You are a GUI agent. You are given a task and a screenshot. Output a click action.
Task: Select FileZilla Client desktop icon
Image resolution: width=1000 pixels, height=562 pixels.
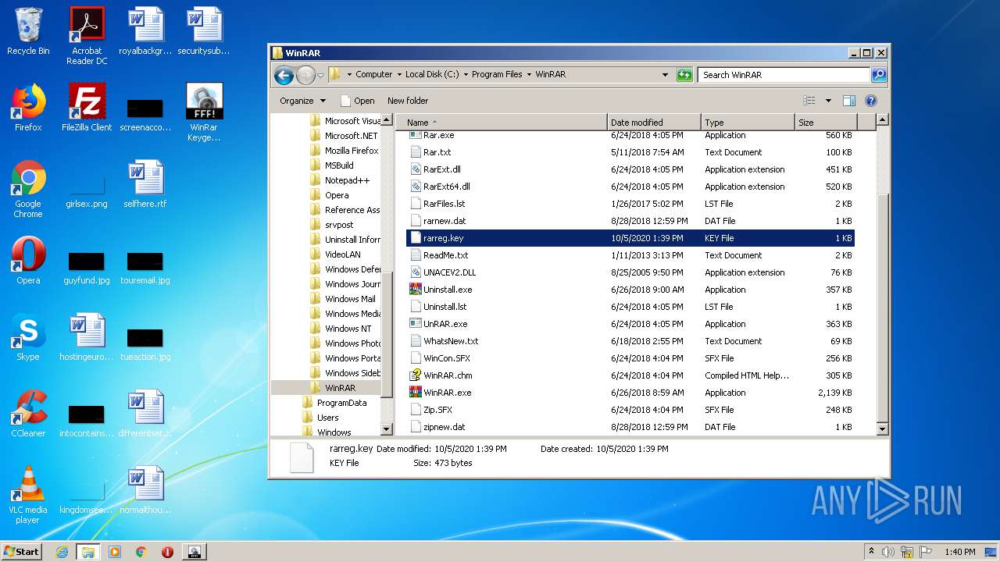87,107
